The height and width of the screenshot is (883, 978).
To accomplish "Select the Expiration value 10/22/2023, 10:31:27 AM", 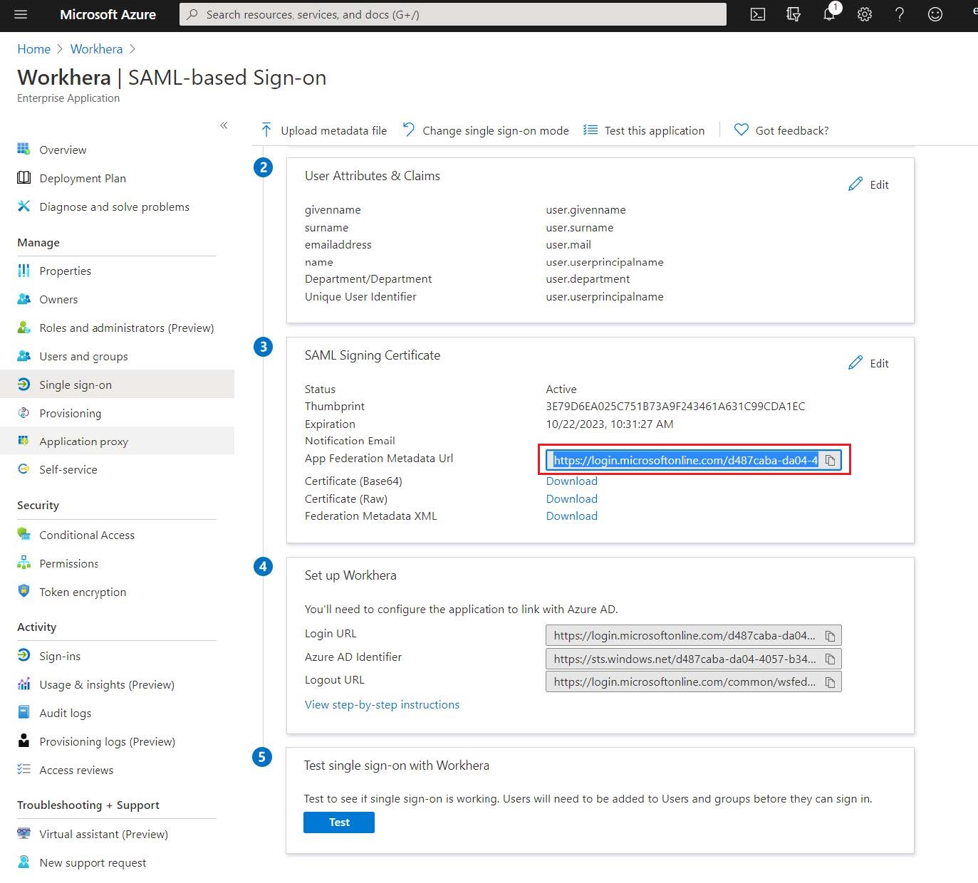I will point(609,424).
